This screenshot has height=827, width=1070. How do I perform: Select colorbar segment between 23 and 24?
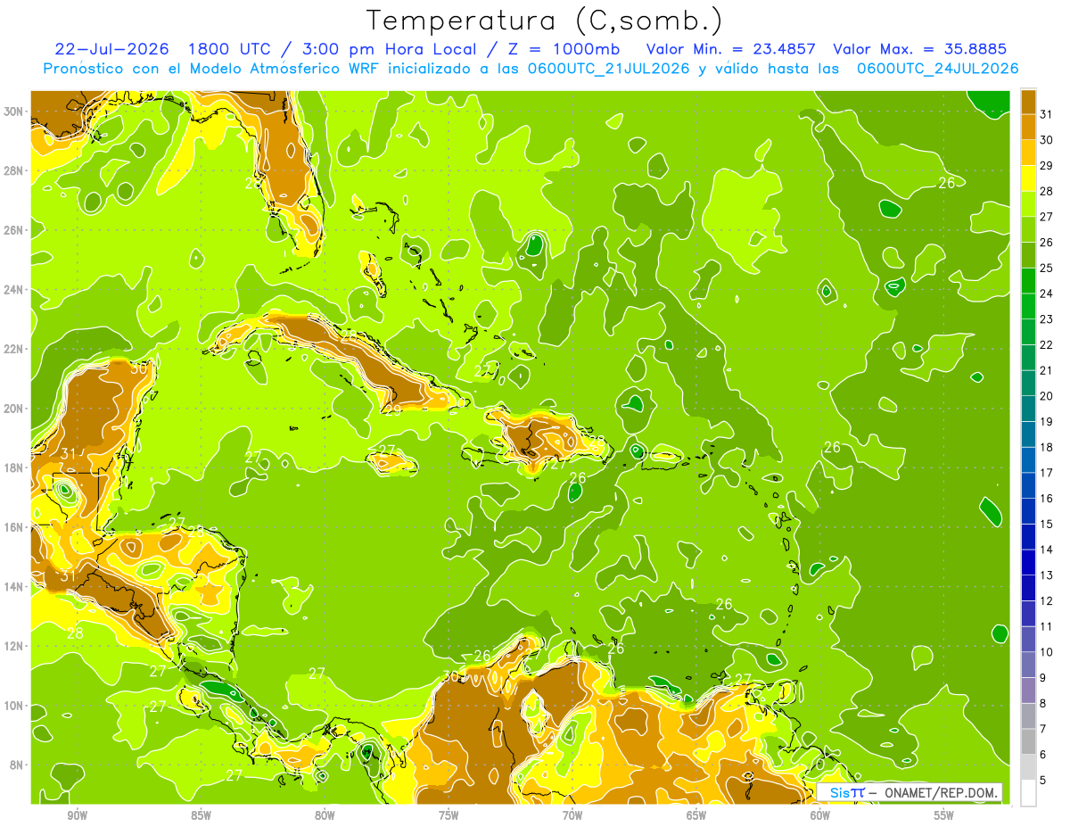click(1028, 306)
